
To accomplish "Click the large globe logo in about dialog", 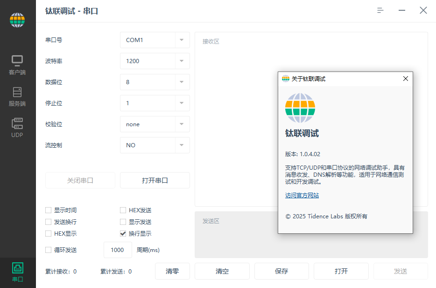I will coord(300,108).
